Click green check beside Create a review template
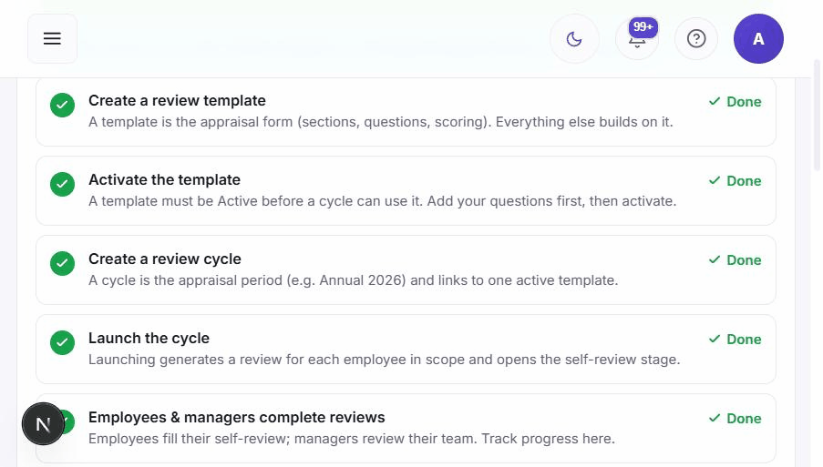Screen dimensions: 823x467 tap(63, 105)
